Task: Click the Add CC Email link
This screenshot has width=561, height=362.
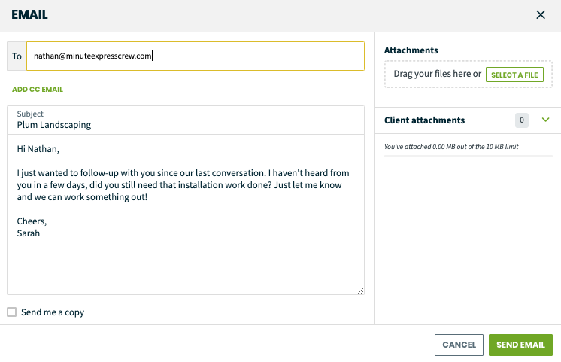Action: 38,89
